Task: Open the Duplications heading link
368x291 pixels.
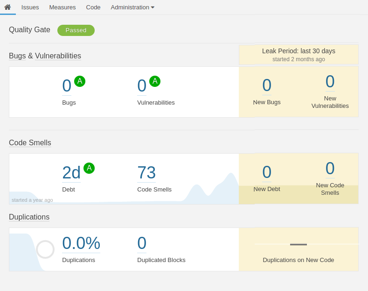Action: click(29, 217)
